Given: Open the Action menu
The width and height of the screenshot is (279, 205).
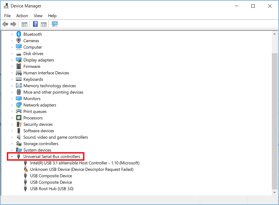Looking at the screenshot, I should [22, 16].
